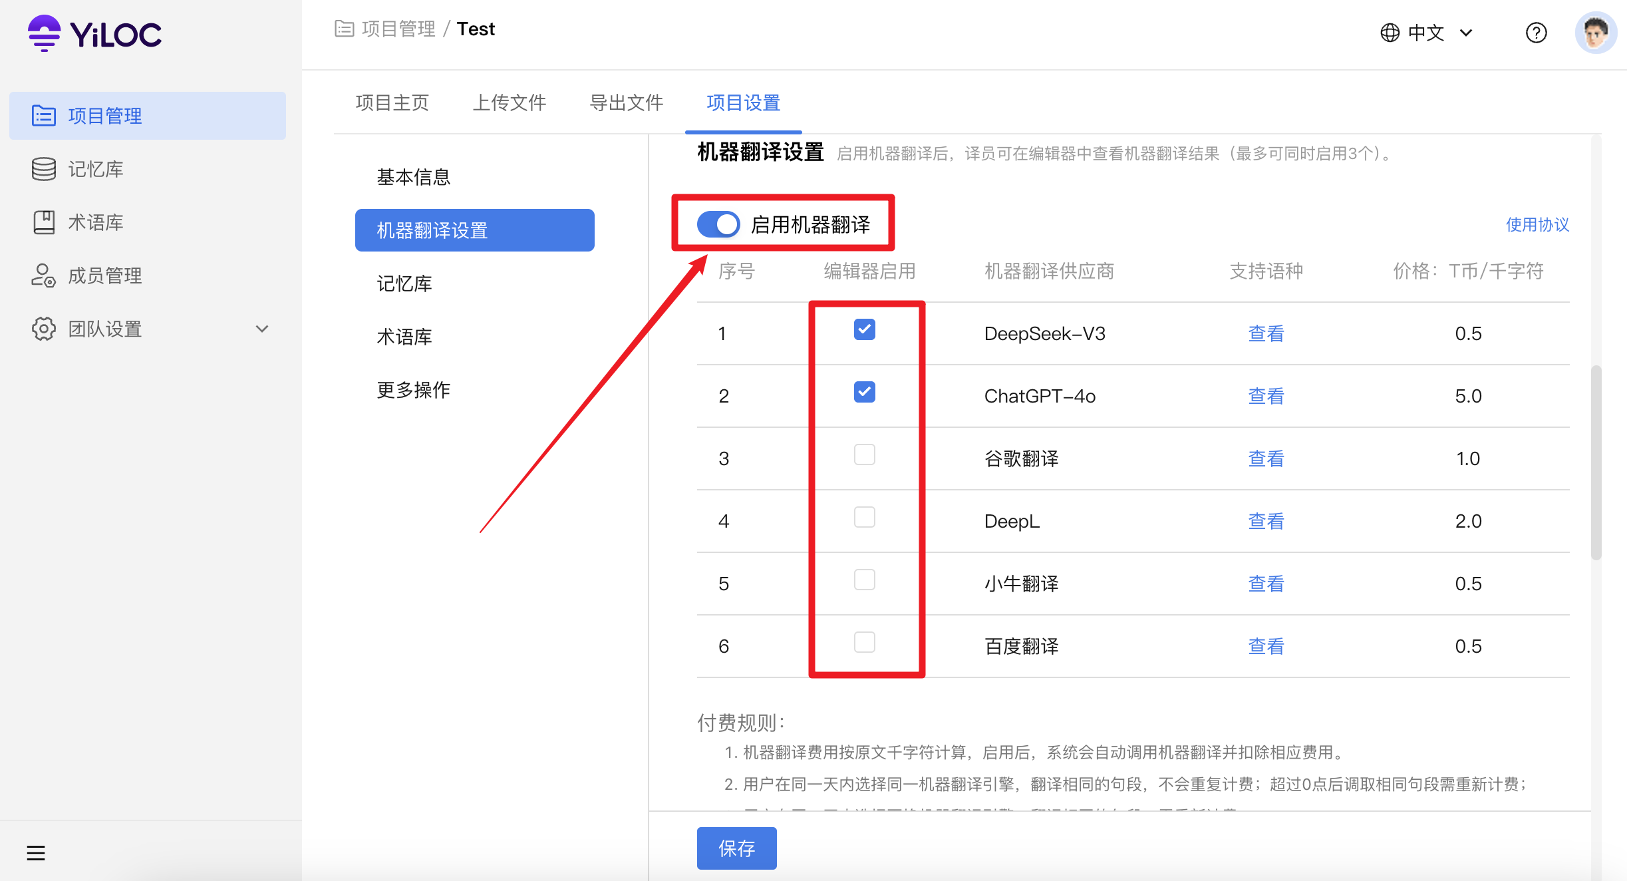View supported languages for DeepSeek-V3
The width and height of the screenshot is (1627, 881).
tap(1266, 333)
